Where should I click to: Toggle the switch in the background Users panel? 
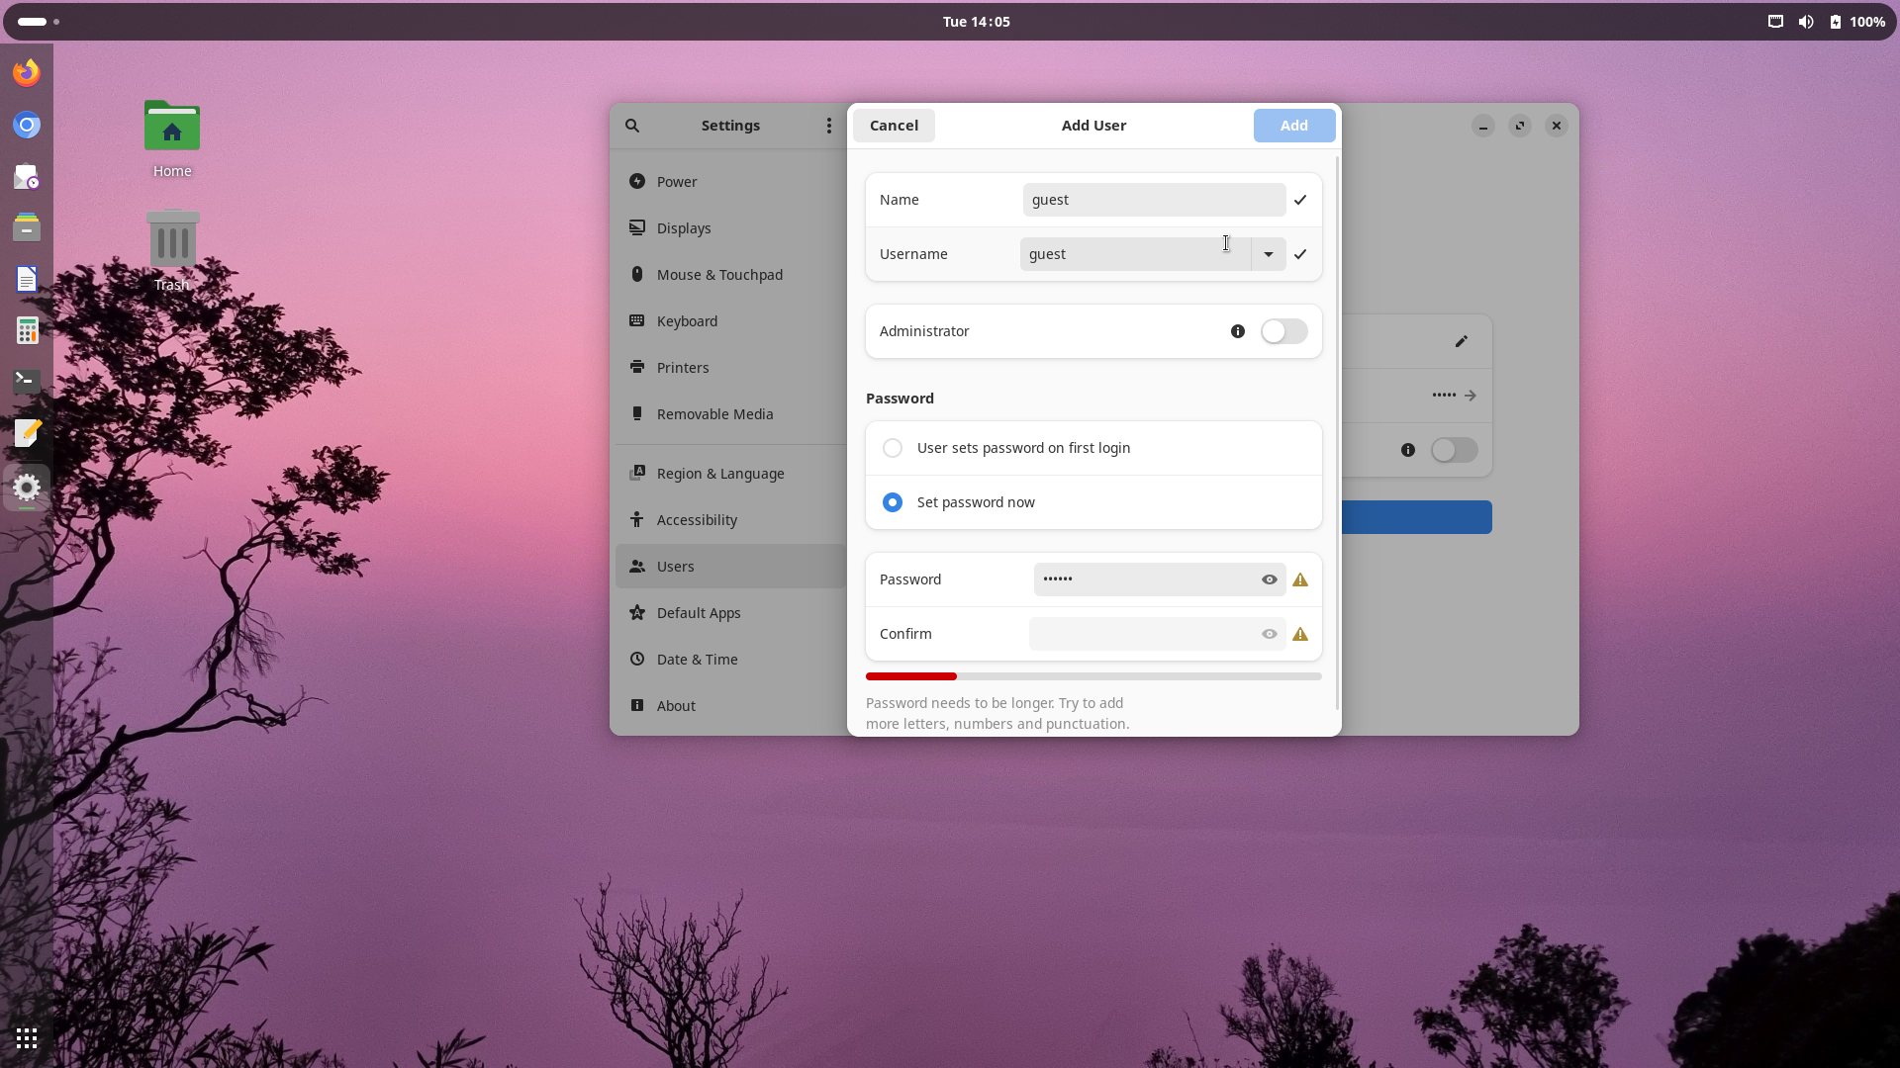click(1455, 450)
